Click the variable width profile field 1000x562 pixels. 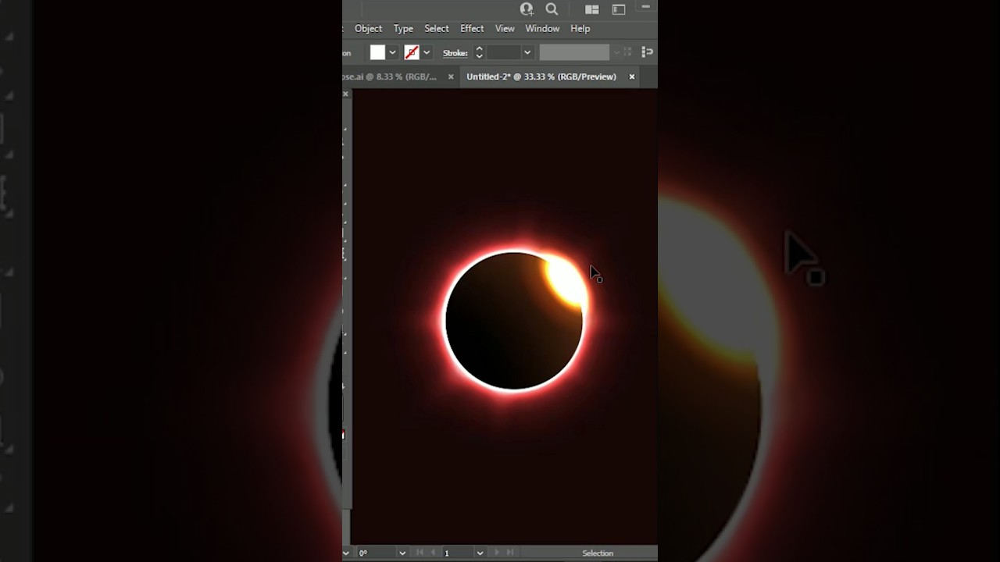[x=574, y=52]
